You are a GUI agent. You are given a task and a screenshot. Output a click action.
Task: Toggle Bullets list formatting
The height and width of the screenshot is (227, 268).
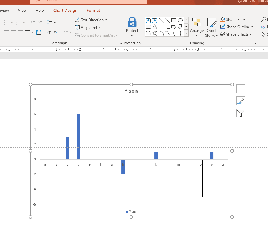(x=6, y=22)
